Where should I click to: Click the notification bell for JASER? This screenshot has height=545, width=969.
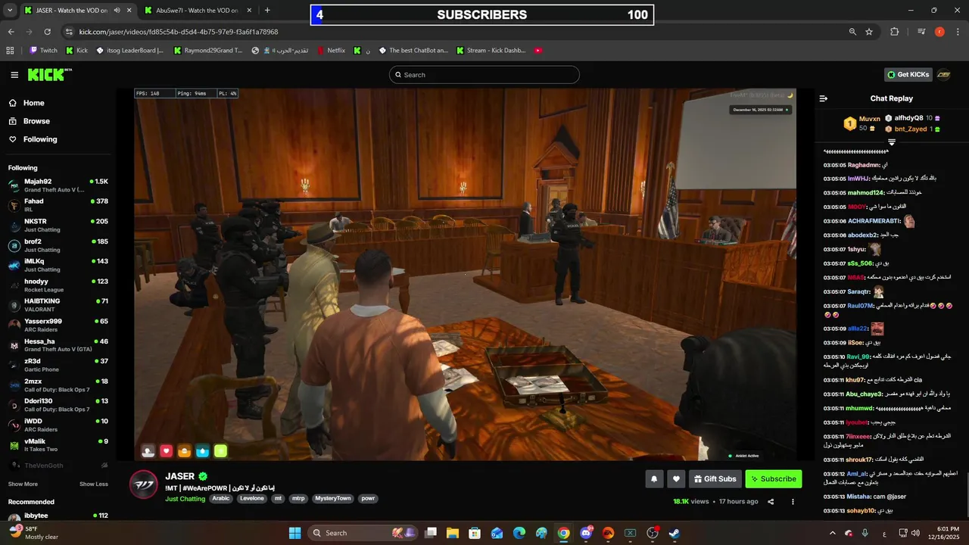[x=654, y=478]
